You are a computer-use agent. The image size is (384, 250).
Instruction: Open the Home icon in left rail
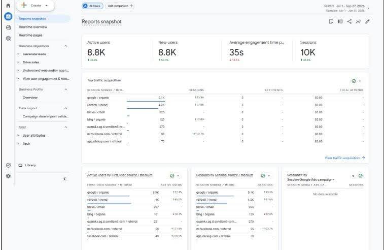pos(8,6)
